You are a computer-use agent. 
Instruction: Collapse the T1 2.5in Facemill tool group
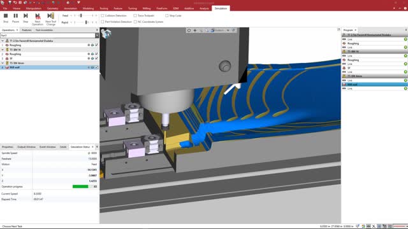pyautogui.click(x=3, y=41)
